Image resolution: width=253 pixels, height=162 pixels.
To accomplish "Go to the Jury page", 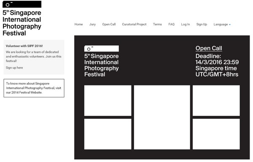I will 92,24.
